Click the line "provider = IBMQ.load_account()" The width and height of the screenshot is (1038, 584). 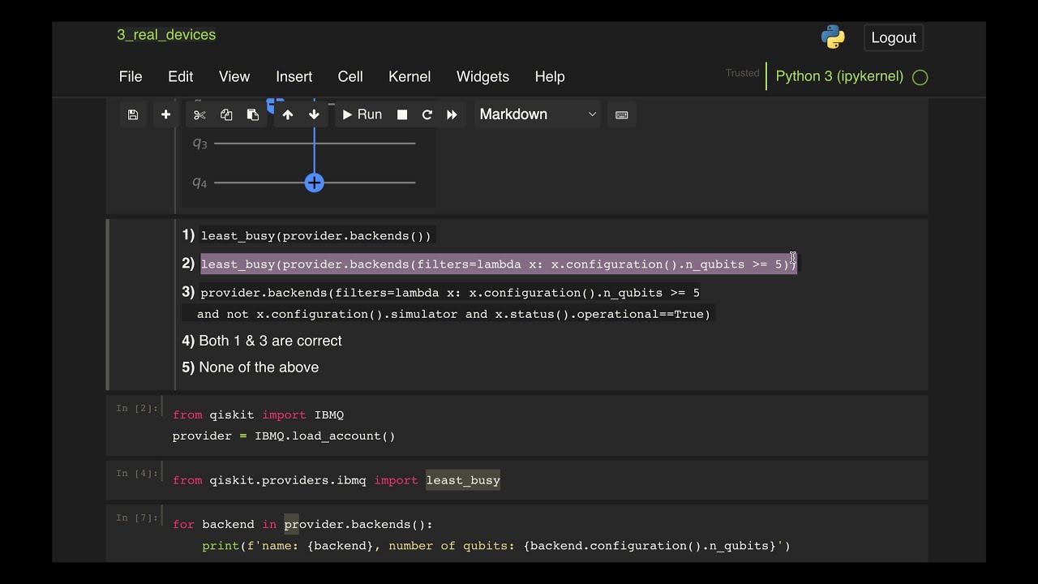[x=284, y=436]
